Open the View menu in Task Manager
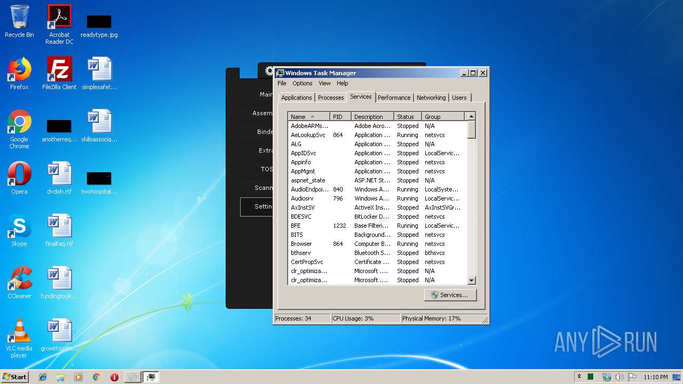The width and height of the screenshot is (683, 384). tap(324, 83)
